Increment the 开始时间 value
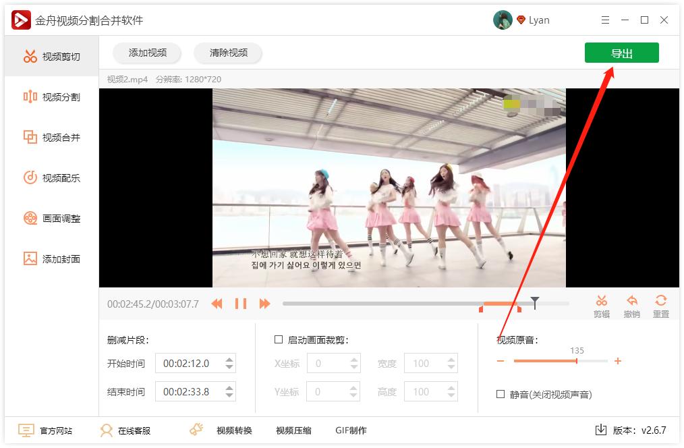 tap(229, 359)
